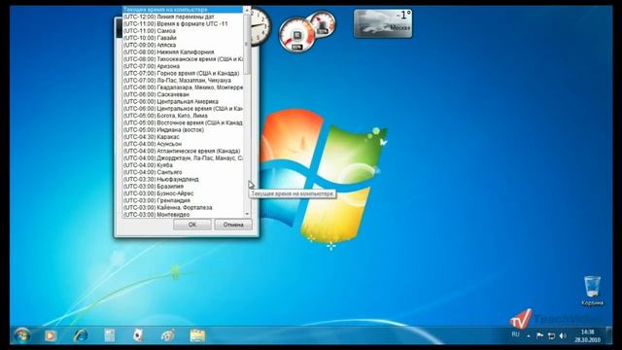622x350 pixels.
Task: Select 'Текущее время на компьютере' option
Action: coord(183,10)
